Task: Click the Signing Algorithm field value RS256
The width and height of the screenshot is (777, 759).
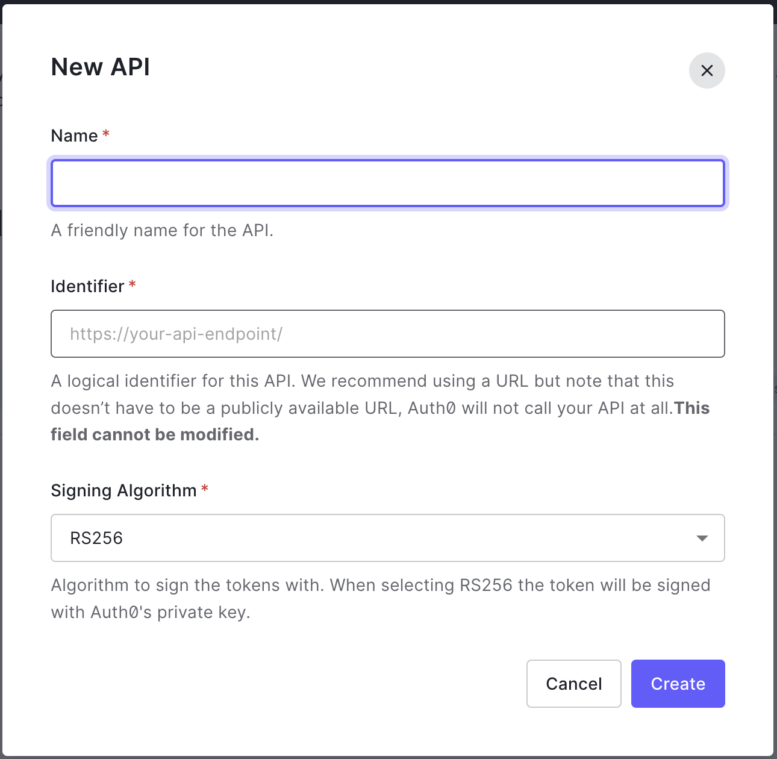Action: [x=96, y=538]
